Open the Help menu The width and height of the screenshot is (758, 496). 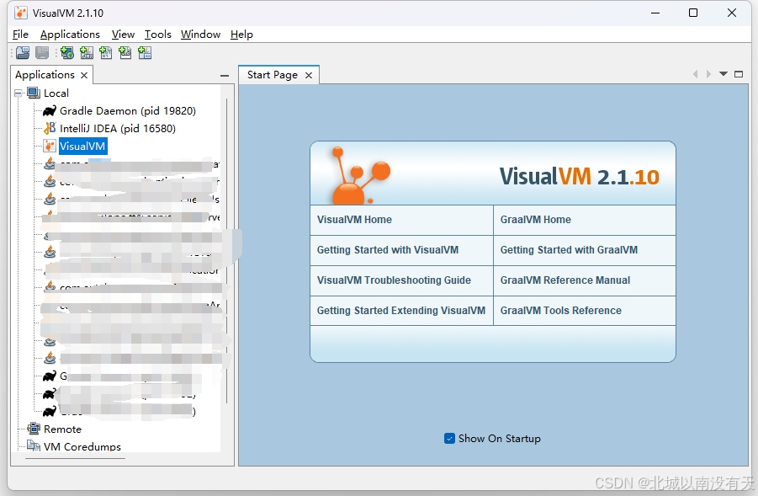click(x=241, y=35)
